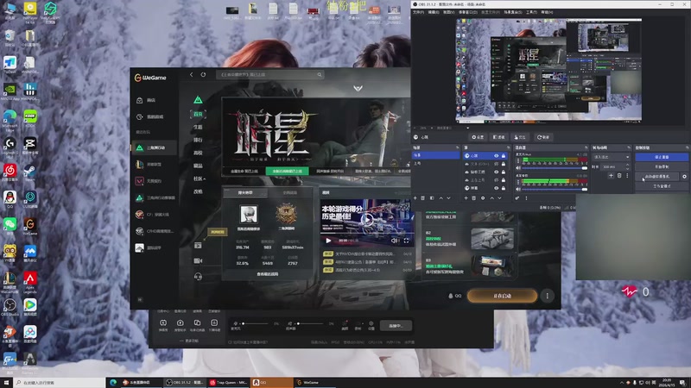Move the selected scene up
Screen dimensions: 691x388
(x=441, y=198)
